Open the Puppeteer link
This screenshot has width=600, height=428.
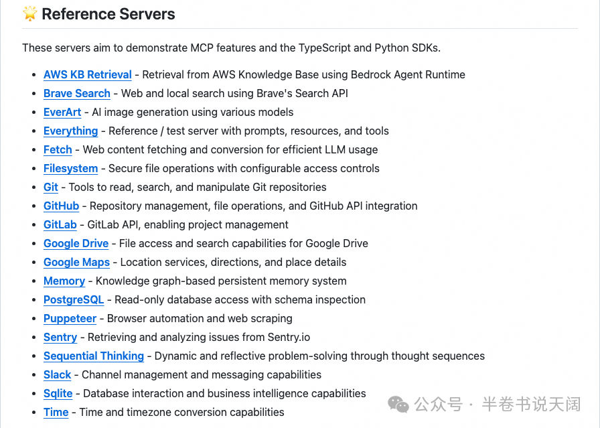tap(70, 319)
